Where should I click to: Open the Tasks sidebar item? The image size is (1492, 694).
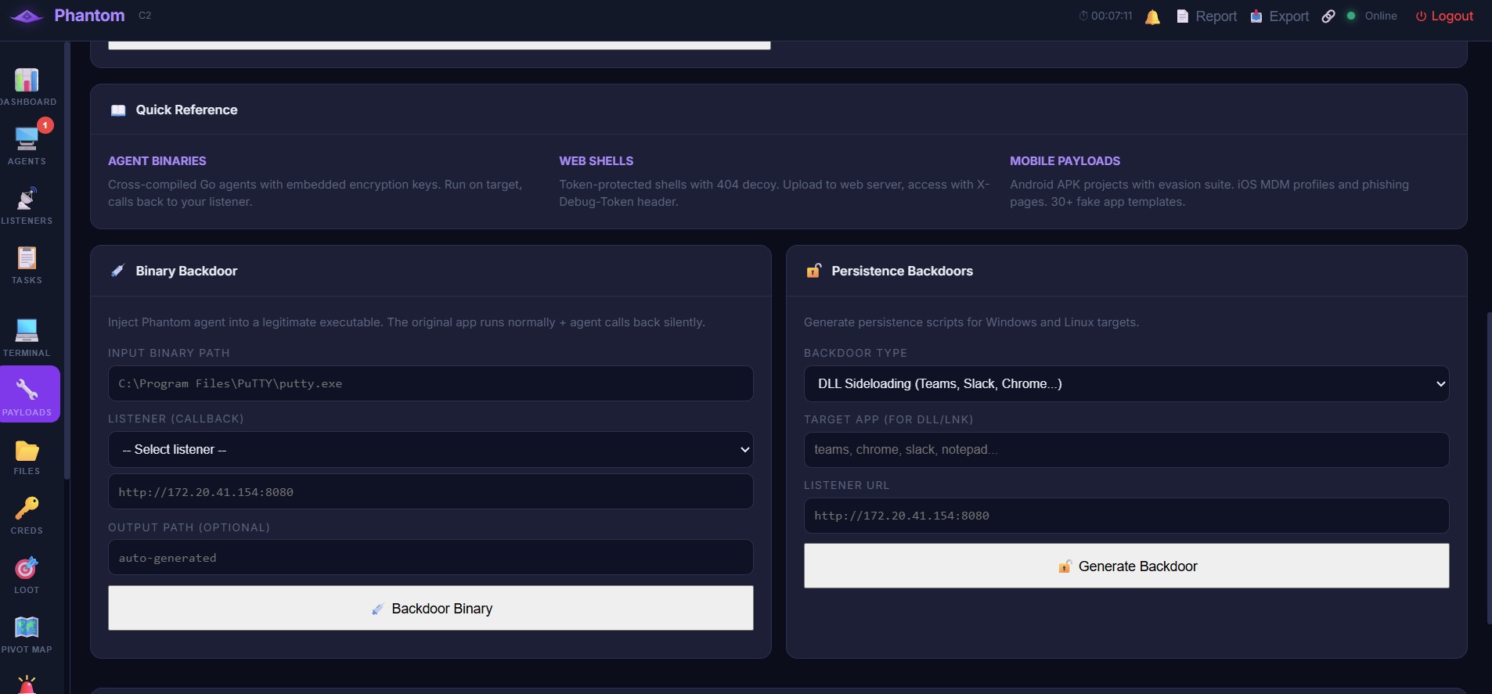point(27,265)
